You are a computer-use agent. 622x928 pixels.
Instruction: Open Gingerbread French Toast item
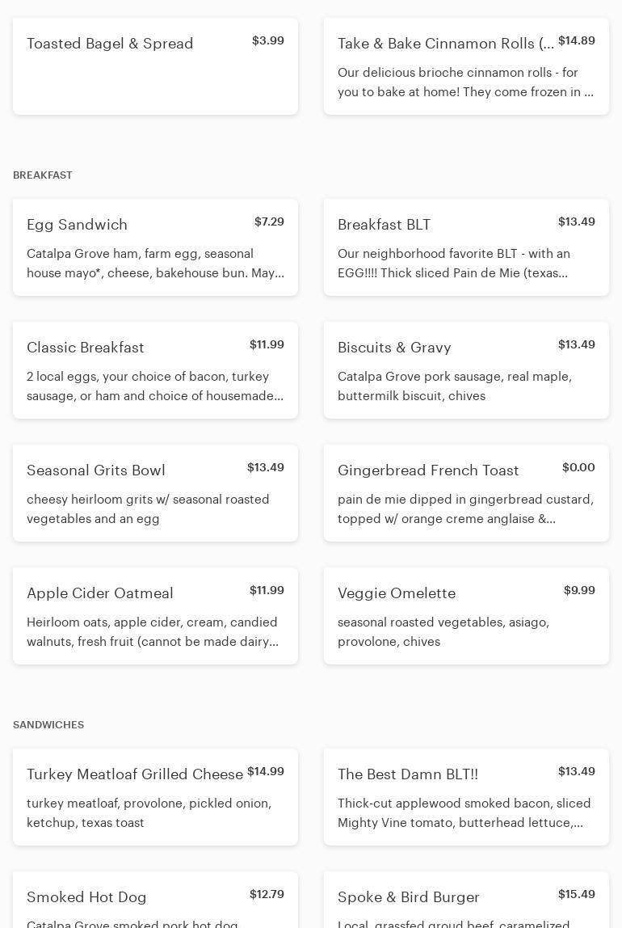coord(466,493)
